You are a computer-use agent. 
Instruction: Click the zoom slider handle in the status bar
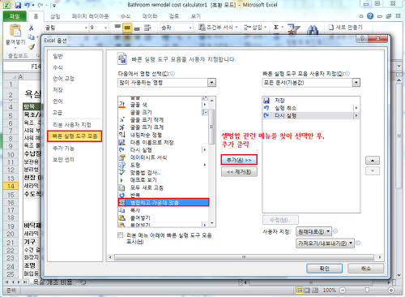point(367,291)
